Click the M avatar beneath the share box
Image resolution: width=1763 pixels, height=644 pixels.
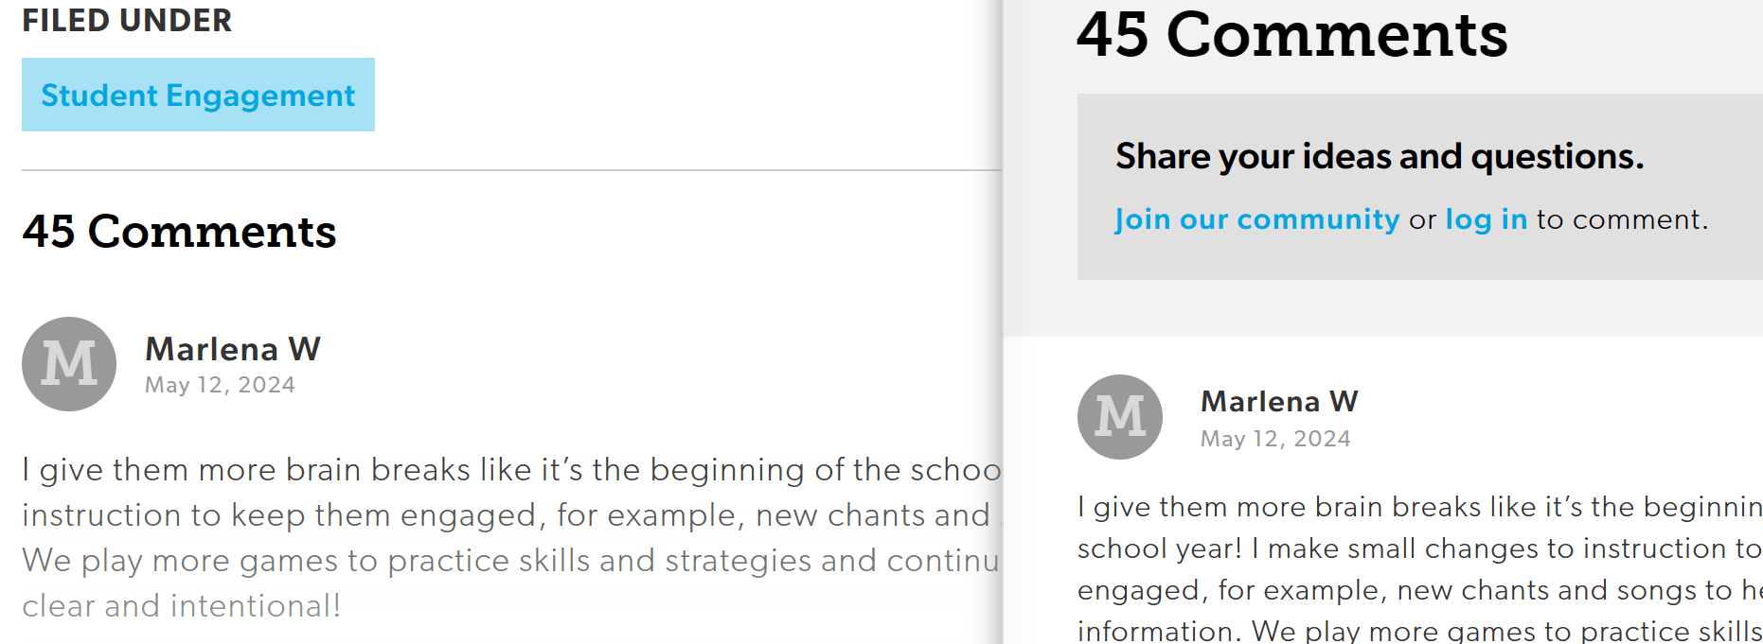[1120, 417]
